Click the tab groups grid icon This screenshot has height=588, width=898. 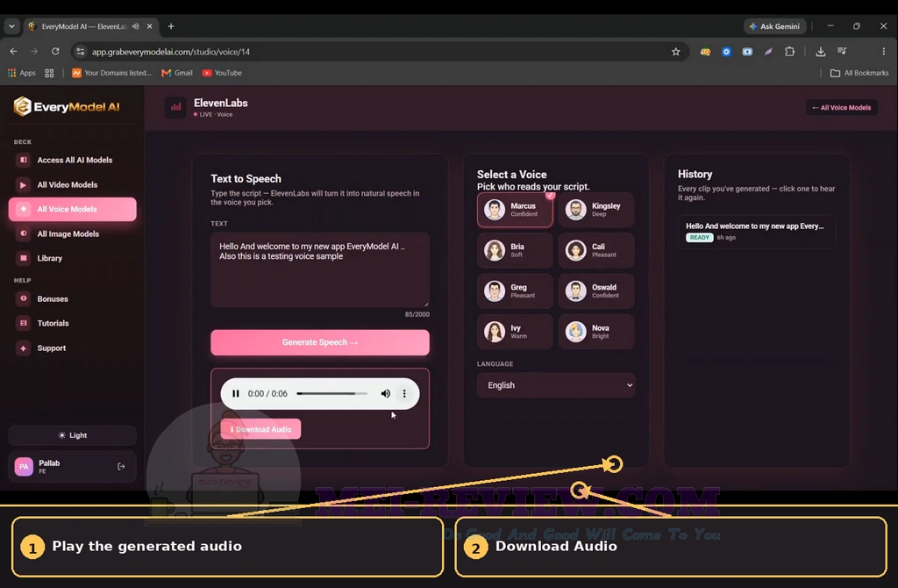49,73
